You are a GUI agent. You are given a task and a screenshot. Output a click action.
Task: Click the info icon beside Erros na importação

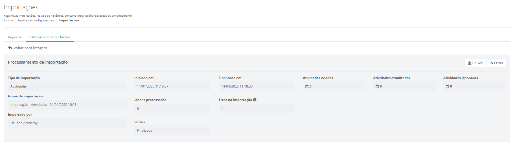click(x=255, y=100)
